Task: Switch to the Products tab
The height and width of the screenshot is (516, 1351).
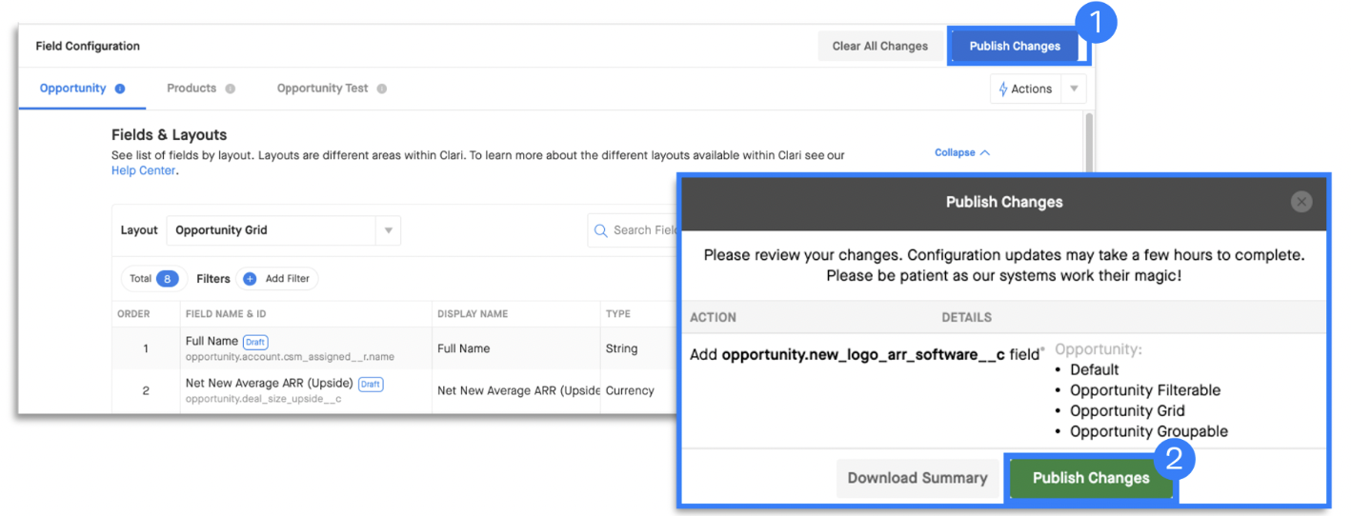Action: point(192,88)
